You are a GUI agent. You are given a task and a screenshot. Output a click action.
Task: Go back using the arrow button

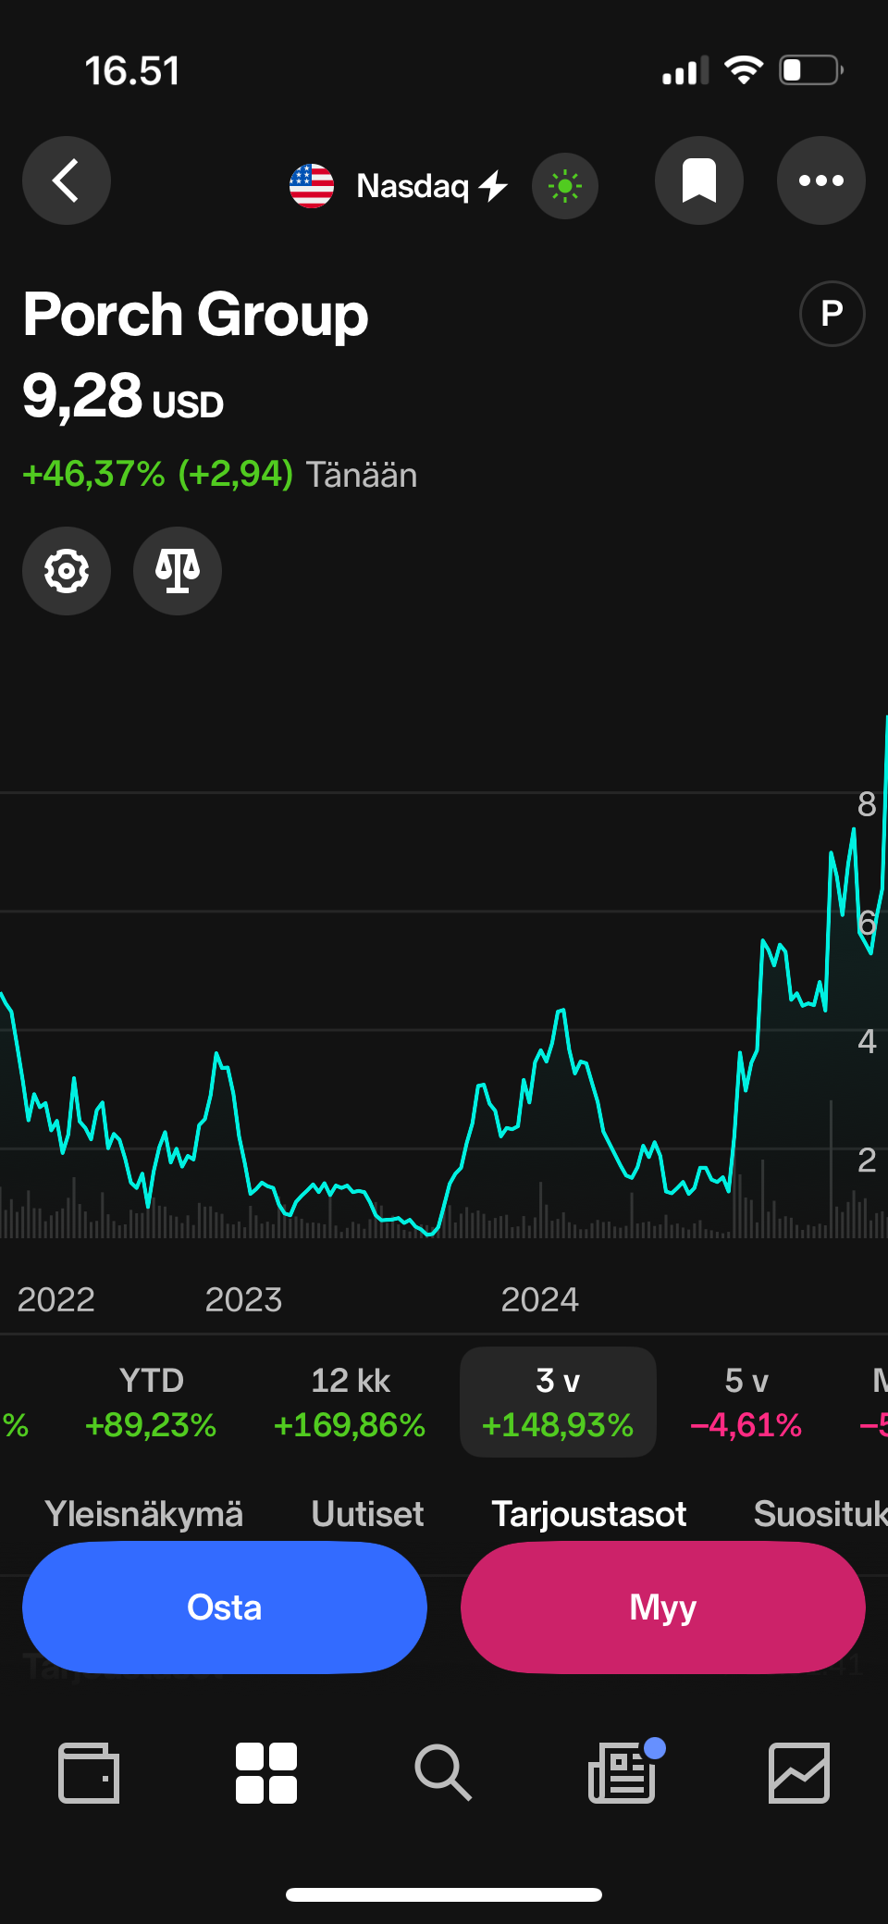[67, 180]
